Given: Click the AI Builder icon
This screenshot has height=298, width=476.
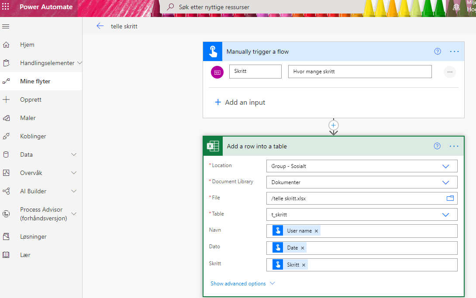Looking at the screenshot, I should tap(6, 191).
